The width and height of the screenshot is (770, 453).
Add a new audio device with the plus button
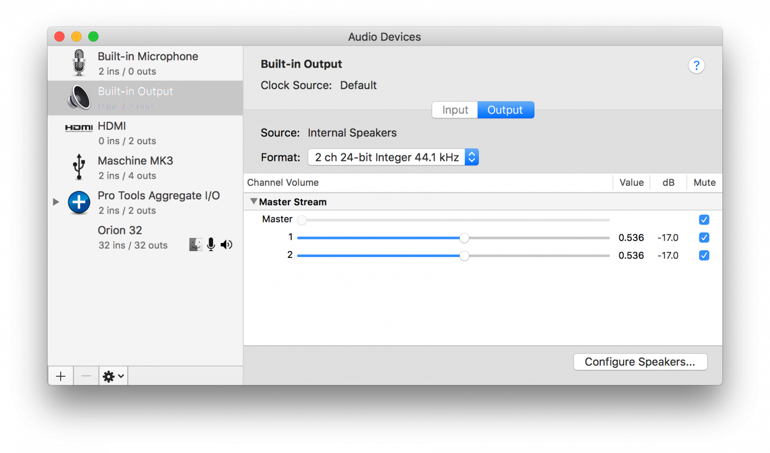60,375
